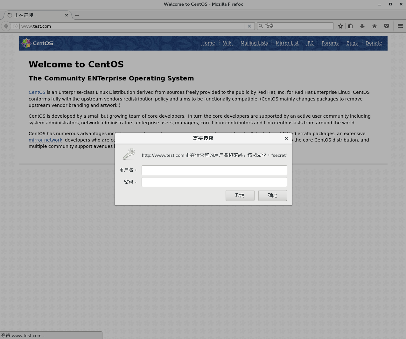Open the site information icon in URL bar
Image resolution: width=406 pixels, height=339 pixels.
point(15,26)
